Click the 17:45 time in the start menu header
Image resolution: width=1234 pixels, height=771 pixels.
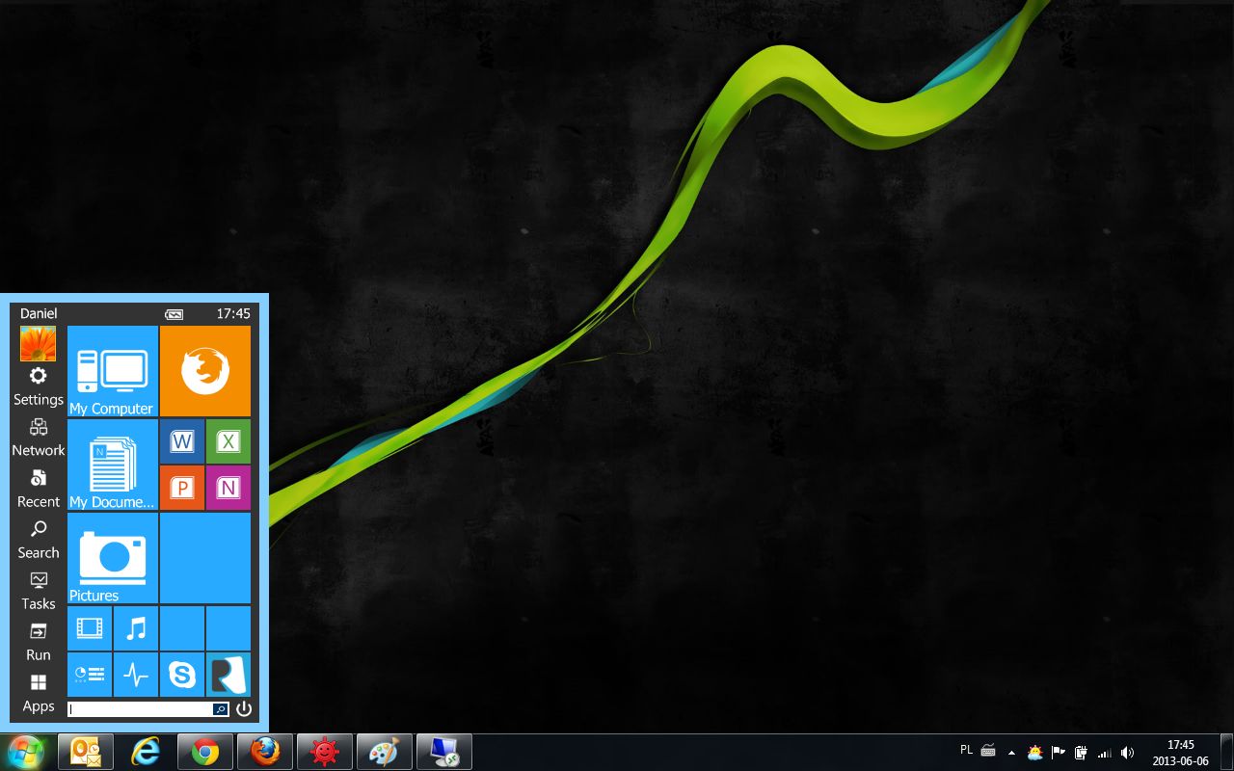233,313
